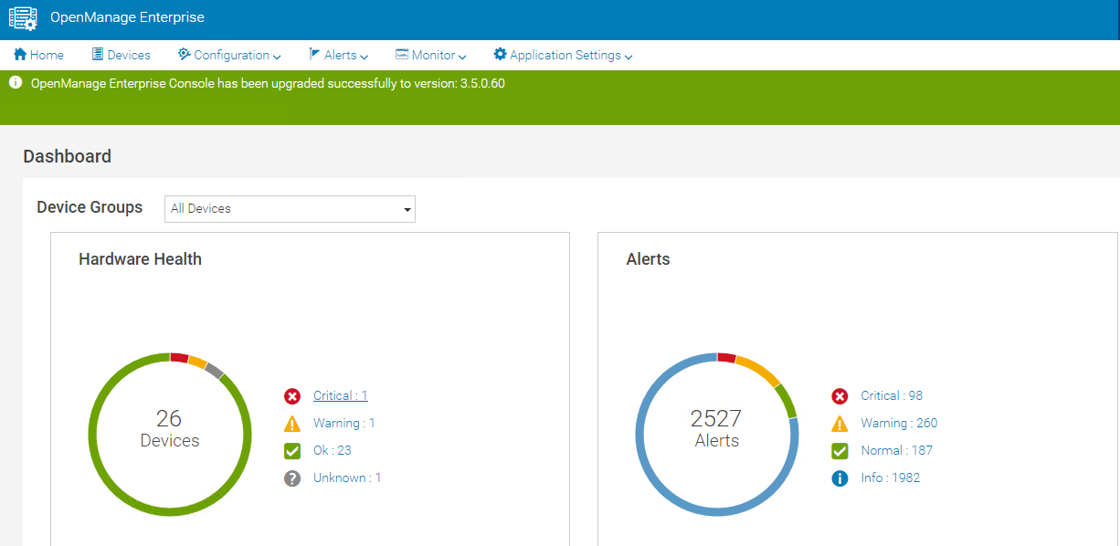Click the OpenManage Enterprise logo icon

click(x=23, y=18)
